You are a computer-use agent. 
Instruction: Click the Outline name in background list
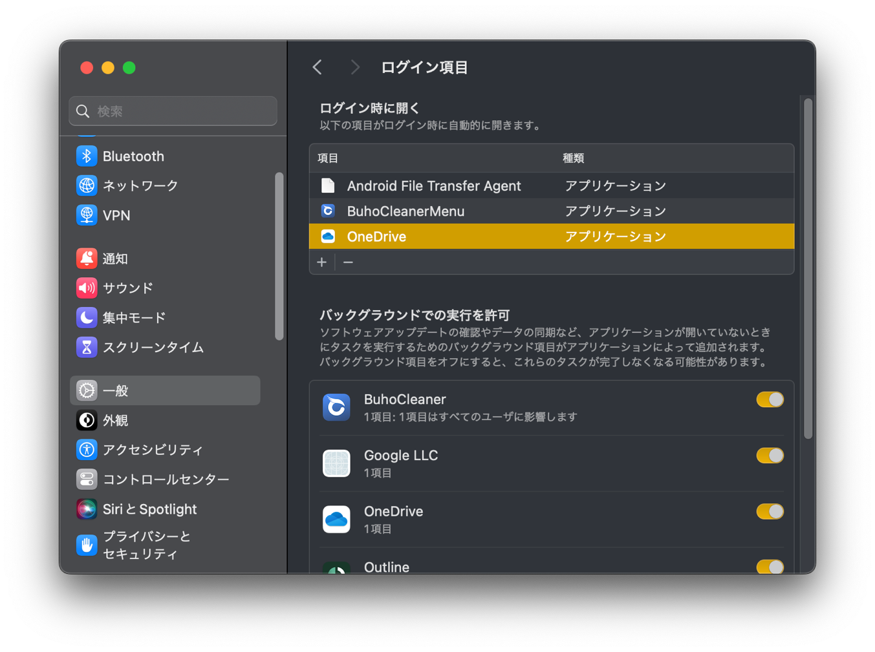tap(387, 567)
